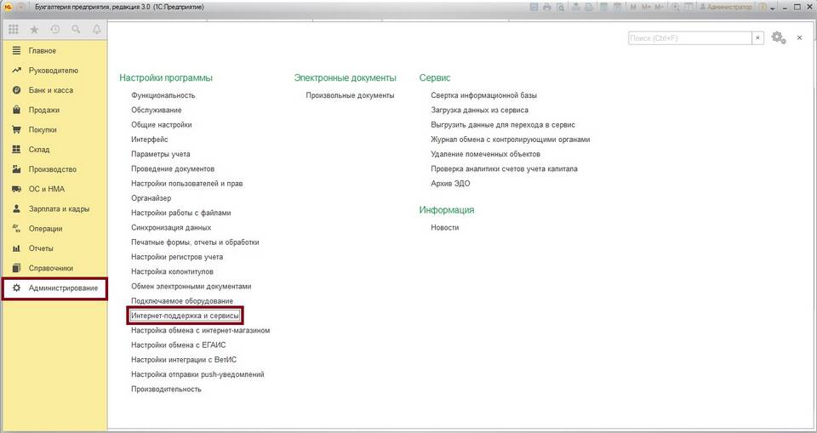
Task: Click the magnifier search icon in the tools panel
Action: [76, 30]
